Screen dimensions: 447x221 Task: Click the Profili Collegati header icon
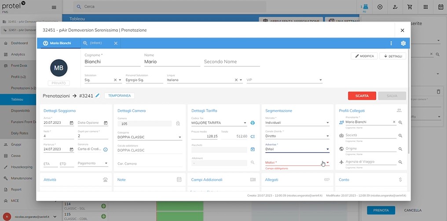pos(399,111)
